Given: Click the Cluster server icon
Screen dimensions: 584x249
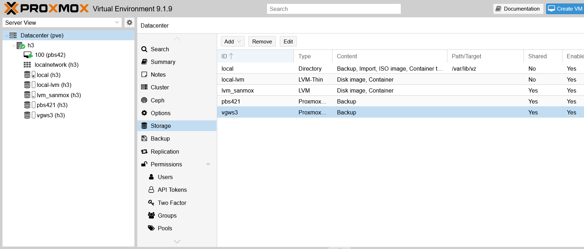Looking at the screenshot, I should point(144,87).
